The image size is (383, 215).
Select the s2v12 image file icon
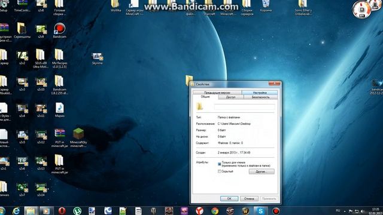(x=41, y=137)
